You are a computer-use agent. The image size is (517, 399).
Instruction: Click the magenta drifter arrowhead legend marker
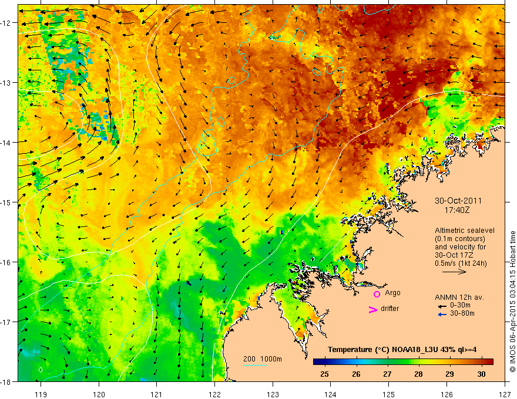[x=372, y=309]
